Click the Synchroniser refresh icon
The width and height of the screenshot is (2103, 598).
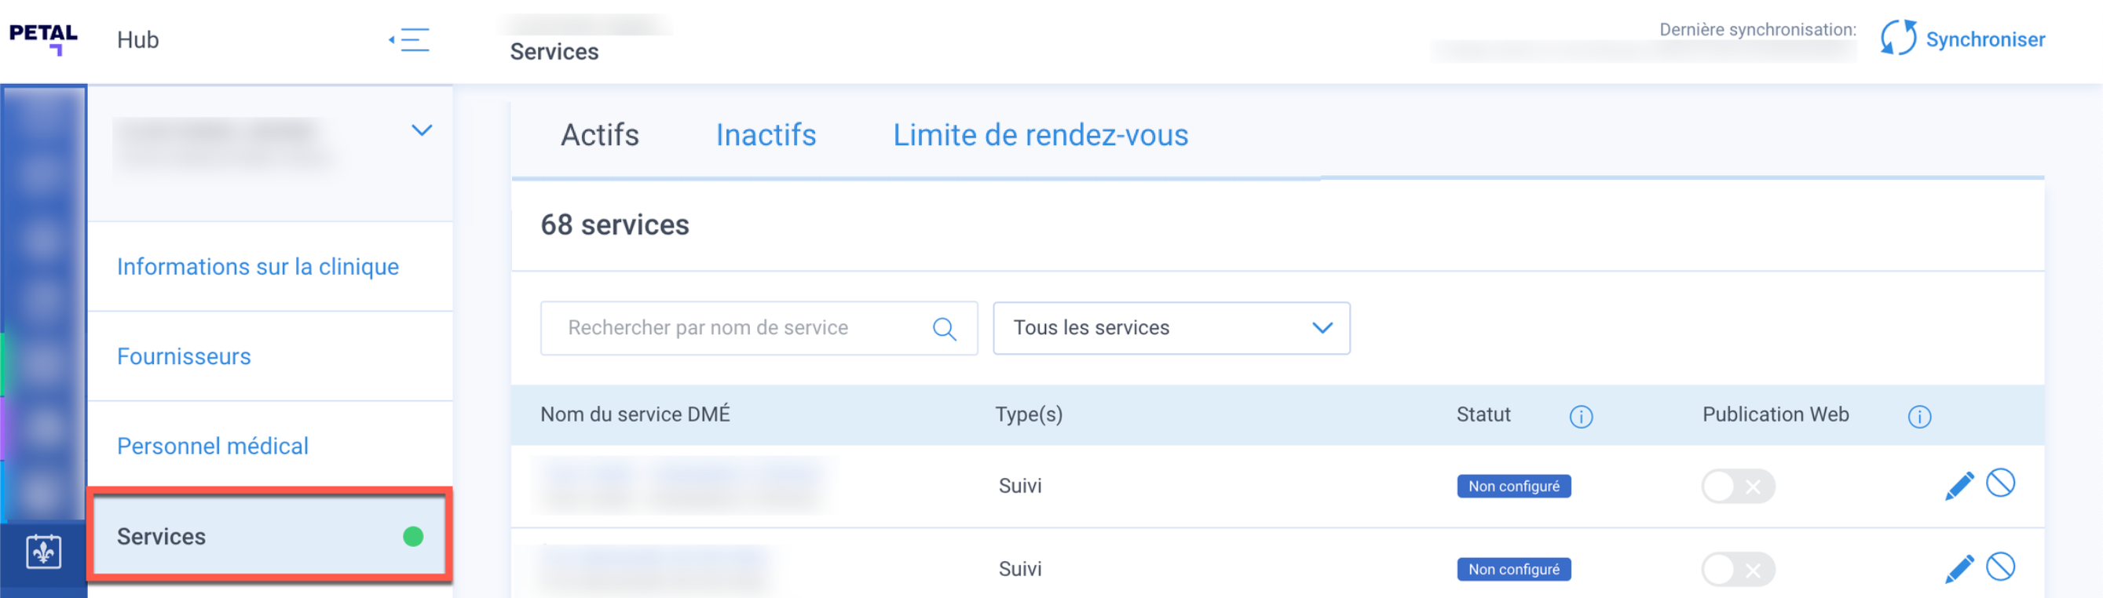[1898, 38]
